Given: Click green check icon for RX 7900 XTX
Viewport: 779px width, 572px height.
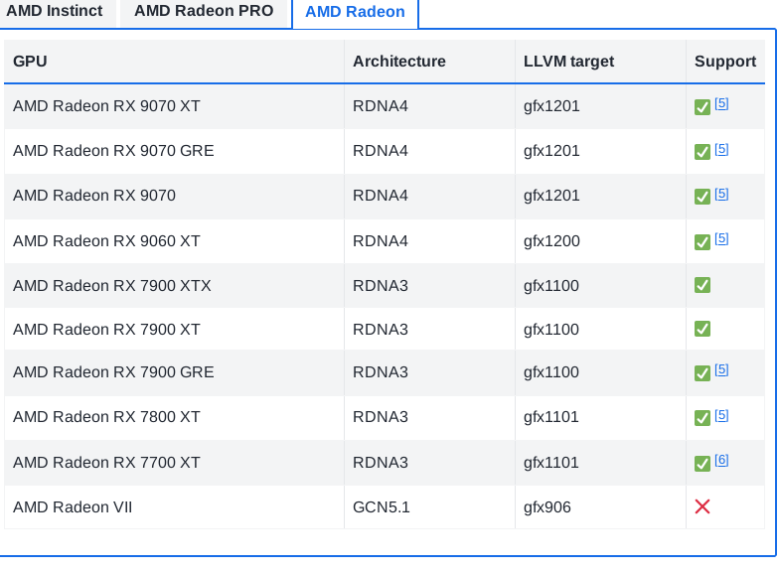Looking at the screenshot, I should pyautogui.click(x=702, y=285).
